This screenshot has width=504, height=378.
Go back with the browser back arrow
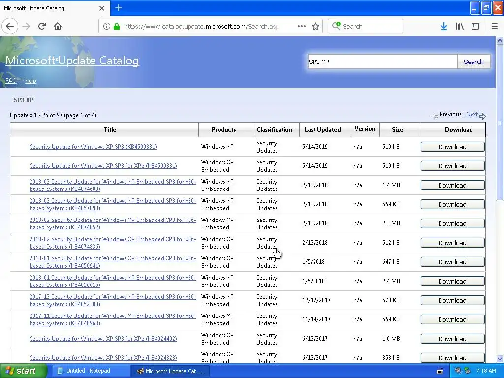click(x=10, y=26)
